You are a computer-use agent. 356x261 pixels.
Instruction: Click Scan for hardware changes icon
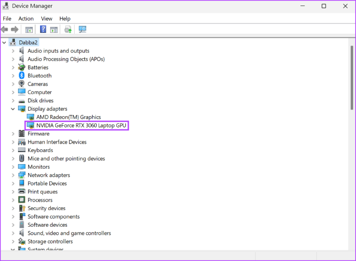pos(83,30)
